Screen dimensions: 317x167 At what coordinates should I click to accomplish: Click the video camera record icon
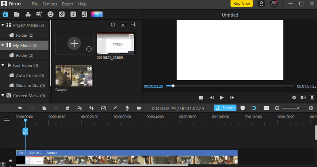pos(139,108)
